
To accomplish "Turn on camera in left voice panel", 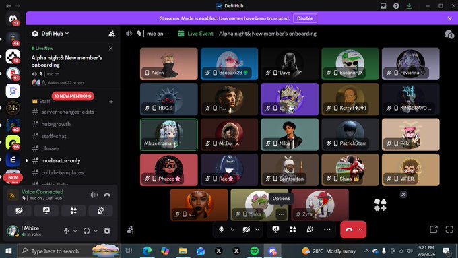I will (x=19, y=210).
